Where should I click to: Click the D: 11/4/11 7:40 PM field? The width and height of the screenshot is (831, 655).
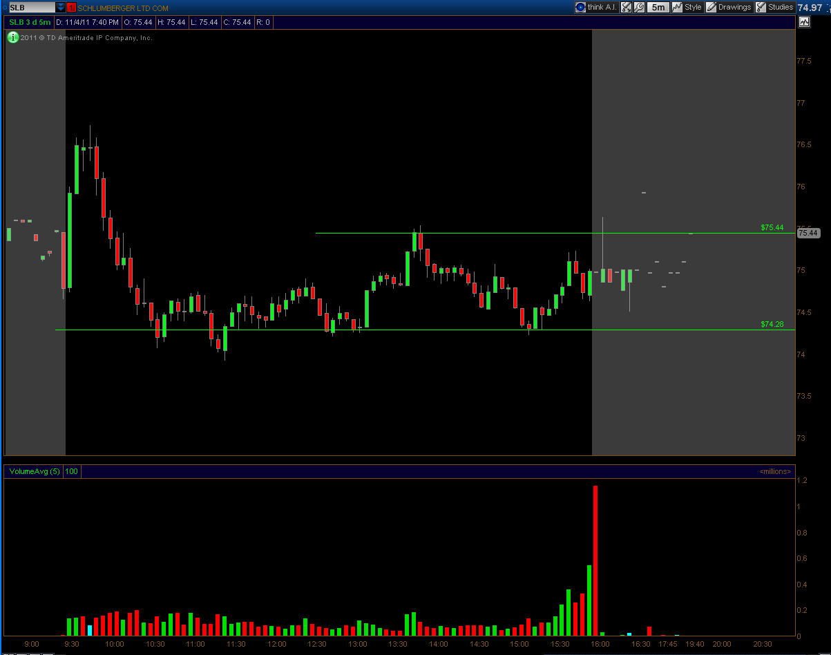(88, 22)
